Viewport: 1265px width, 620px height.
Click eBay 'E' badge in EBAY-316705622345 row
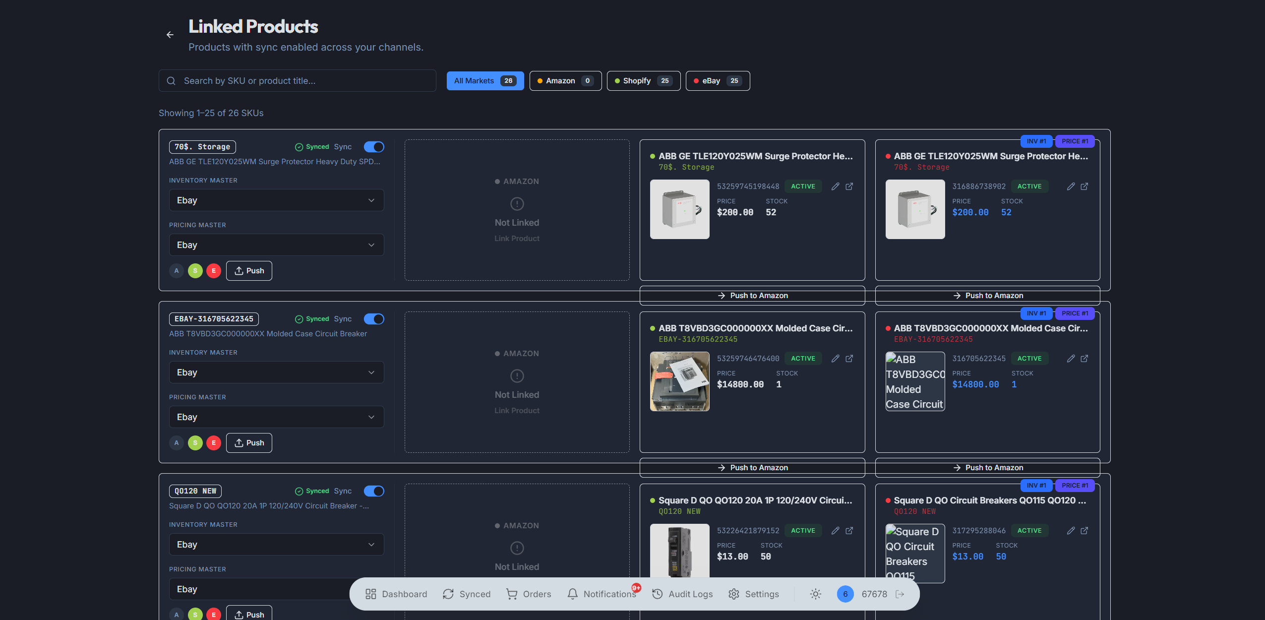click(214, 443)
